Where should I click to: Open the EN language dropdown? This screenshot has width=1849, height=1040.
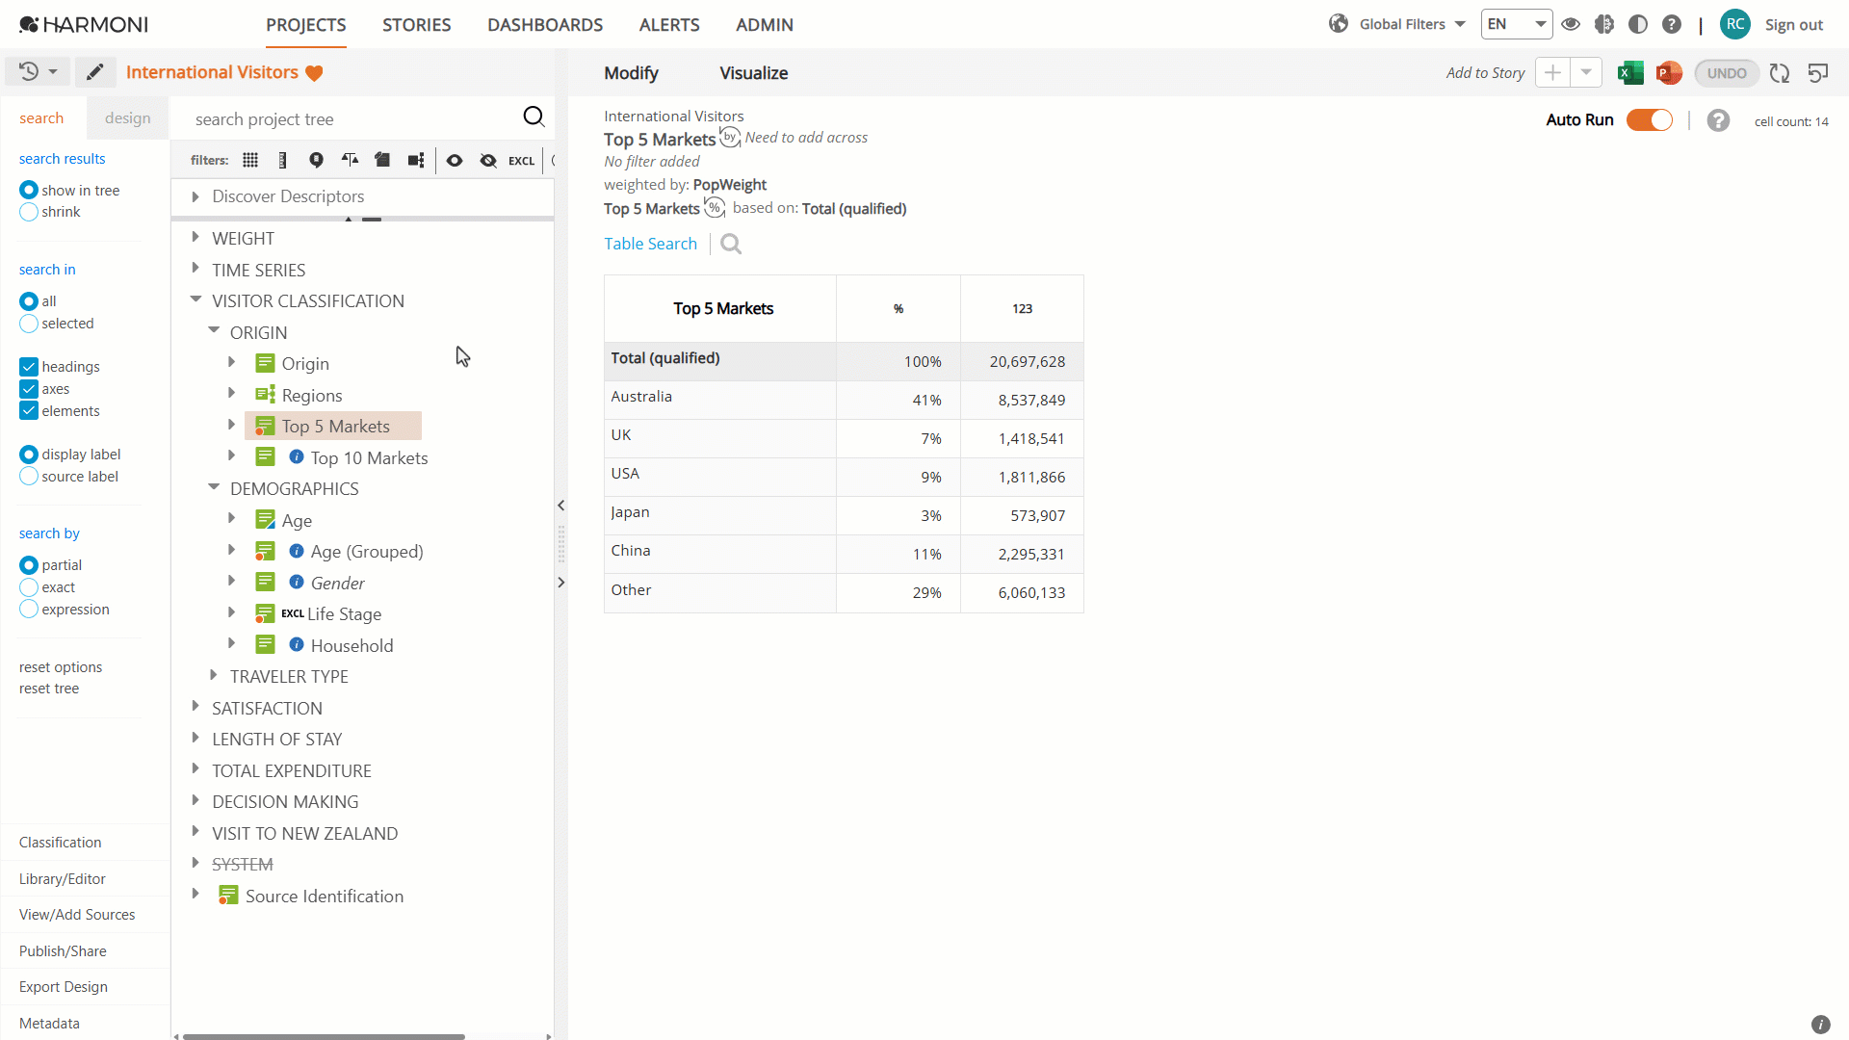(1516, 24)
